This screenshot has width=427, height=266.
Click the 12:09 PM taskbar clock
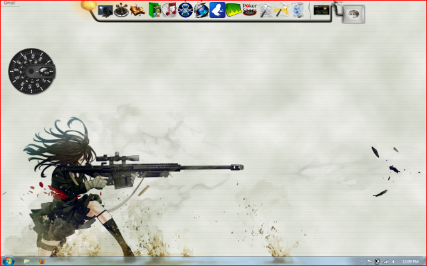pos(410,261)
